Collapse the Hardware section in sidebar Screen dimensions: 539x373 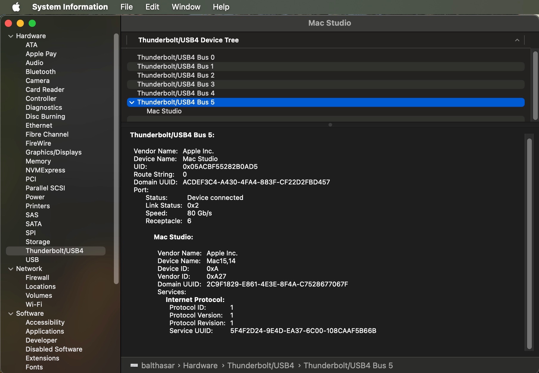[x=11, y=36]
